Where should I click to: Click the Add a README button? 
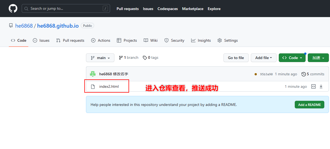click(309, 105)
